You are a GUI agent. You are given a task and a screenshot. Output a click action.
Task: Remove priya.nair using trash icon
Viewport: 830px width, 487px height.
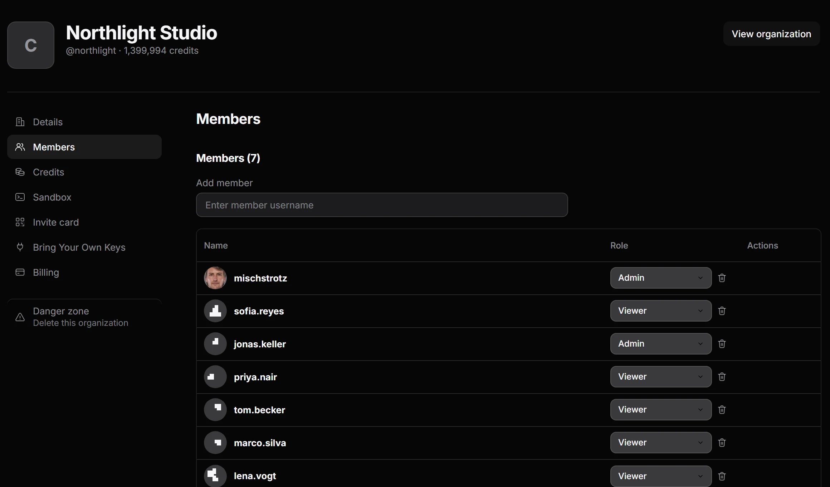(722, 377)
